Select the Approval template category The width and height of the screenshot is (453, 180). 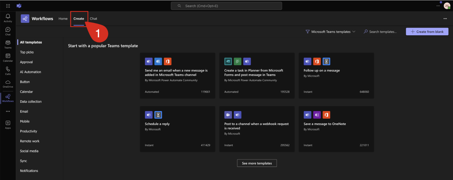coord(26,62)
